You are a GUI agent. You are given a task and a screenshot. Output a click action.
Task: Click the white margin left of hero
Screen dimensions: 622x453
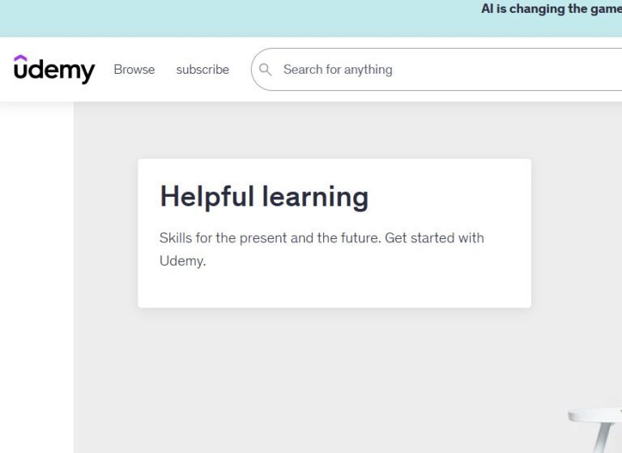(36, 278)
